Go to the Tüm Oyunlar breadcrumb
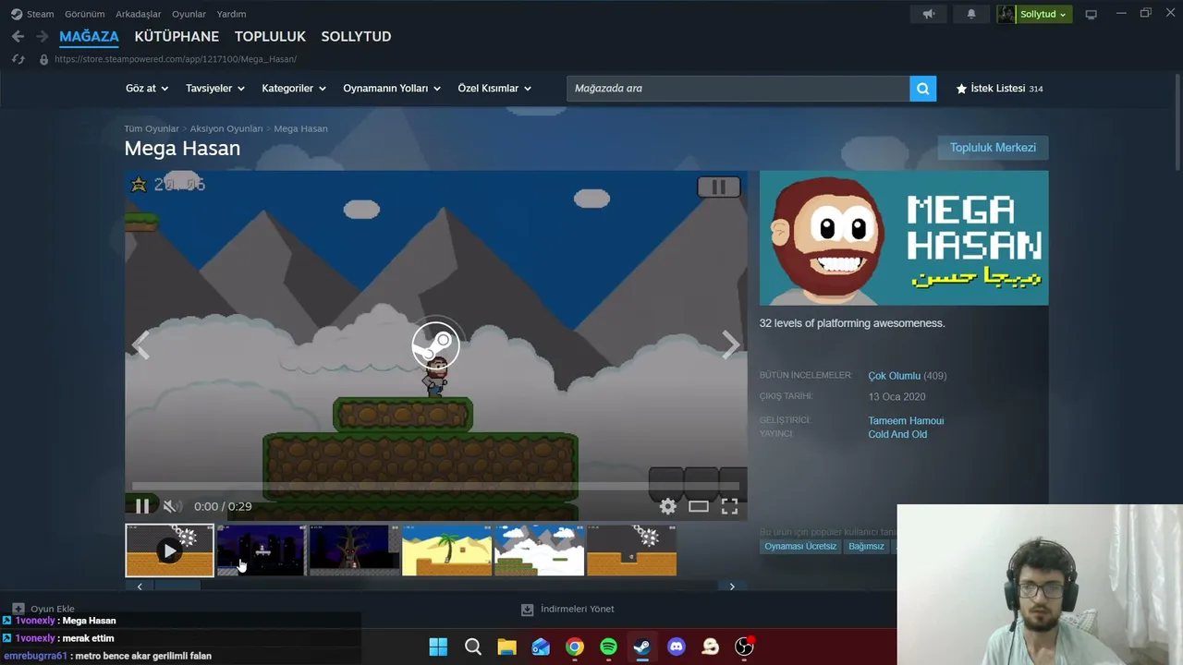Image resolution: width=1183 pixels, height=665 pixels. click(152, 128)
